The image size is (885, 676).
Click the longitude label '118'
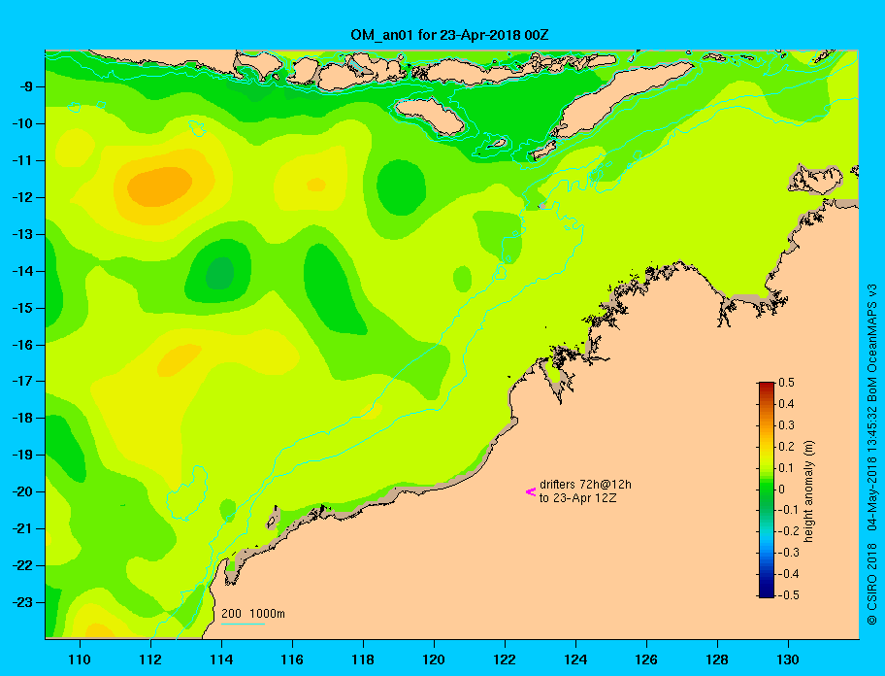tap(363, 659)
